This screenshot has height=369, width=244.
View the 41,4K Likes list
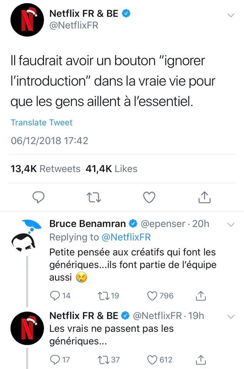pyautogui.click(x=111, y=169)
